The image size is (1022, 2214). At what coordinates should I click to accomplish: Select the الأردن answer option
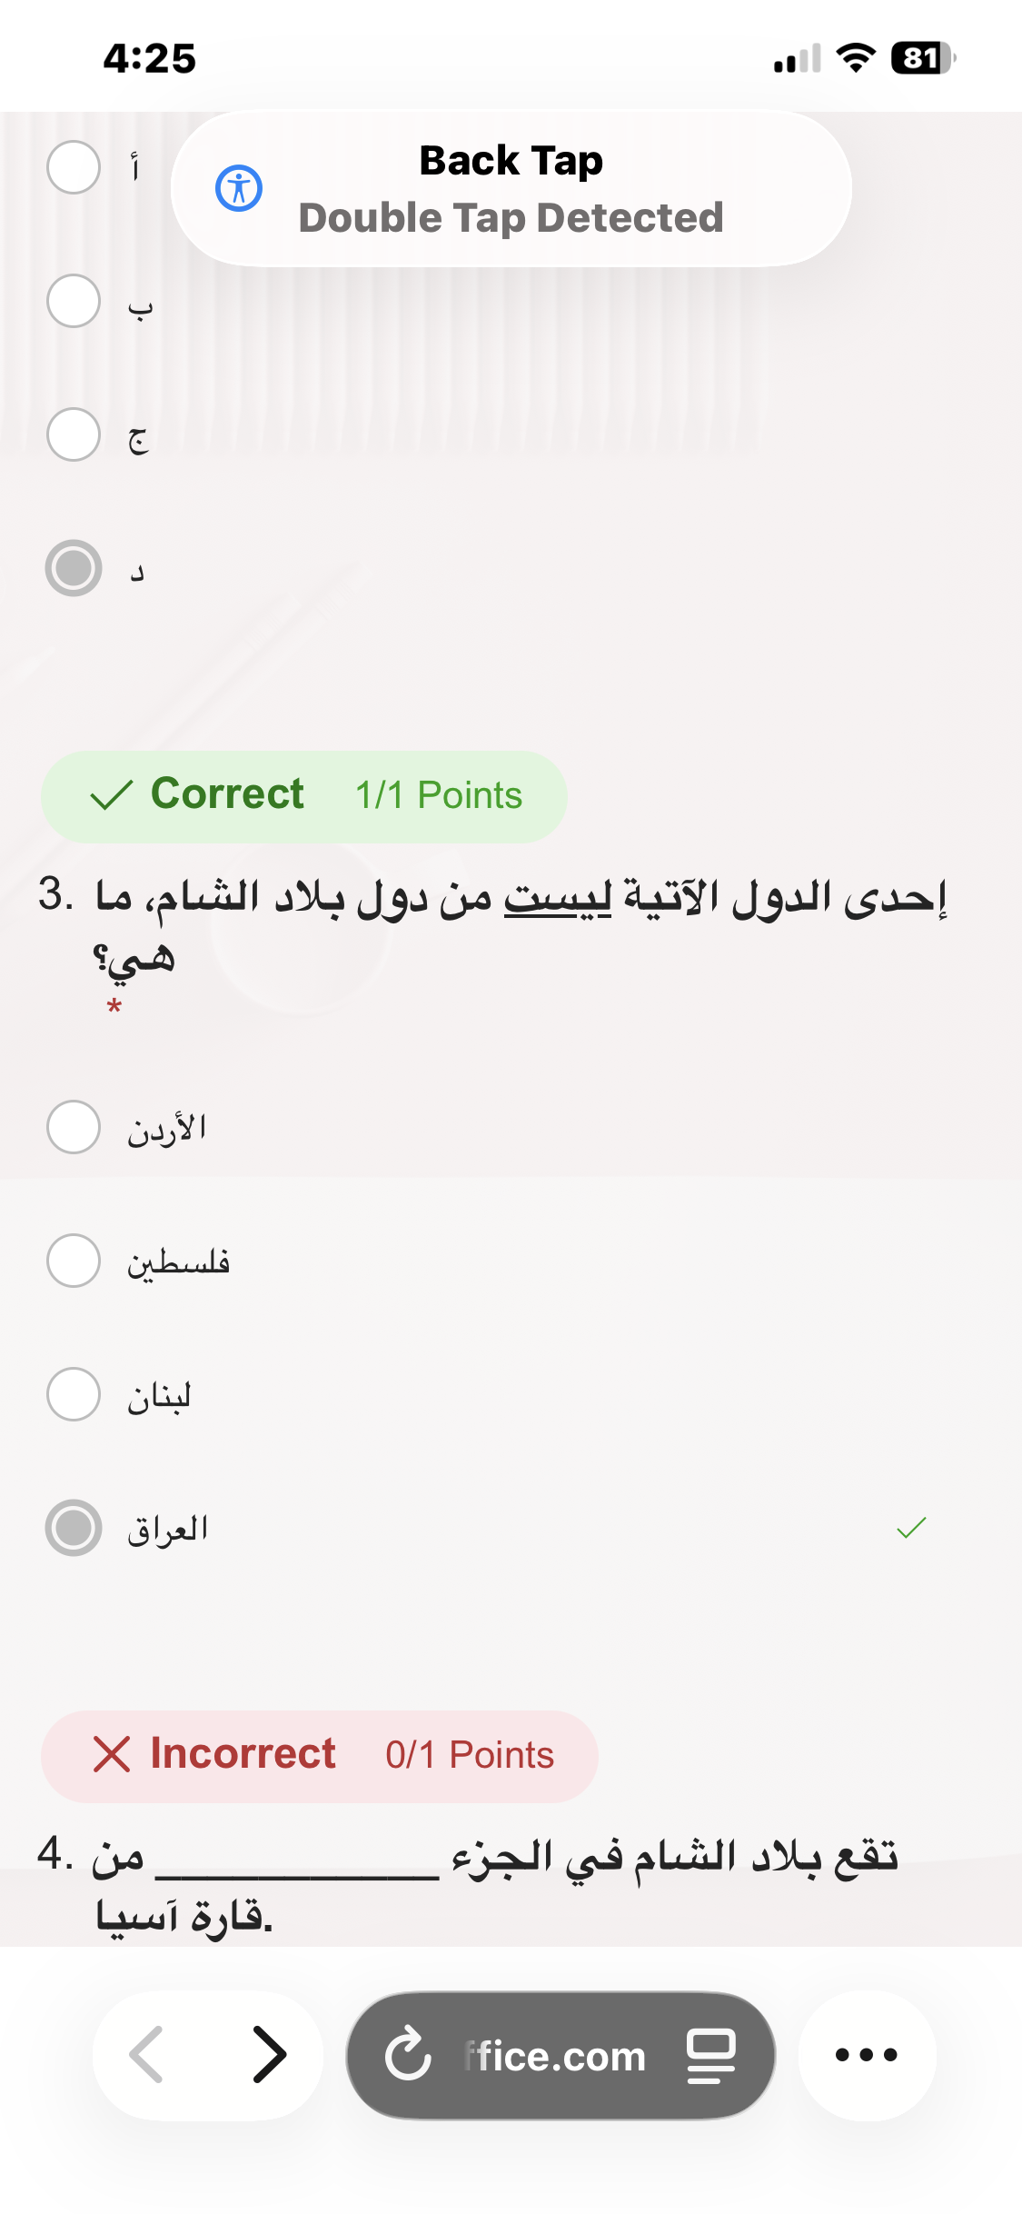coord(74,1127)
